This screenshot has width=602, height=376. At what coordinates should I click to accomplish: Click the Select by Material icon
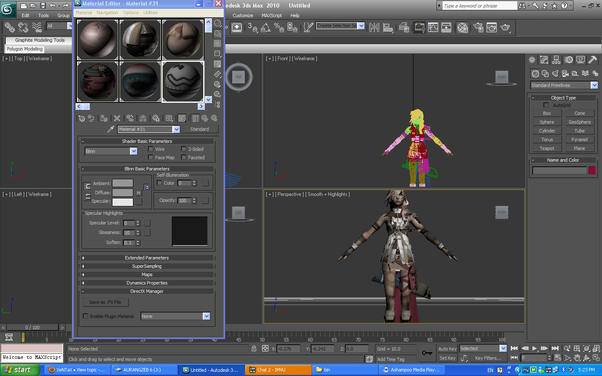(217, 94)
